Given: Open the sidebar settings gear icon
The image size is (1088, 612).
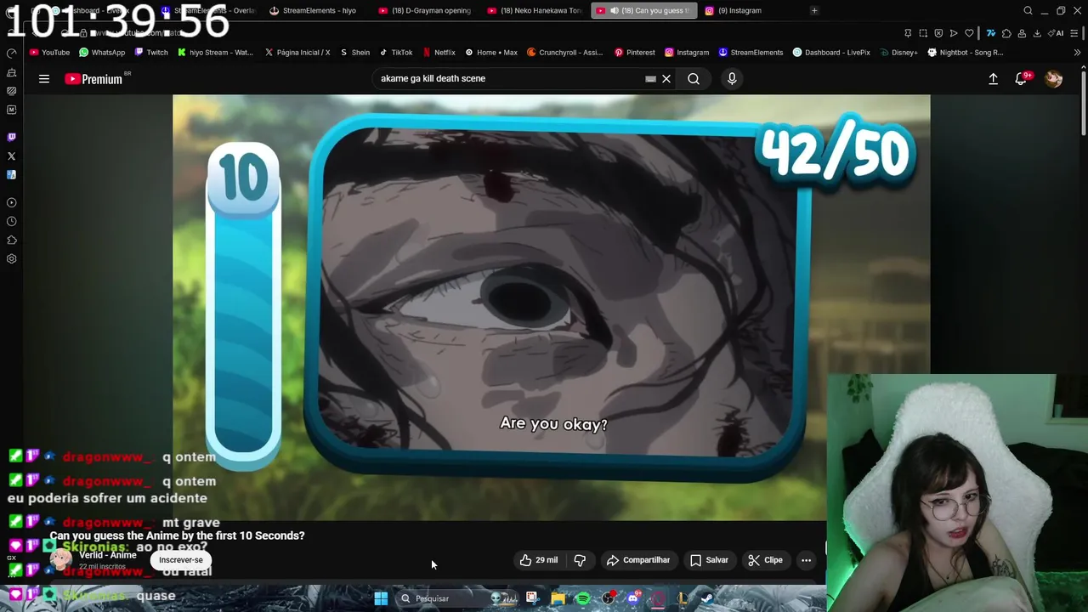Looking at the screenshot, I should (11, 259).
